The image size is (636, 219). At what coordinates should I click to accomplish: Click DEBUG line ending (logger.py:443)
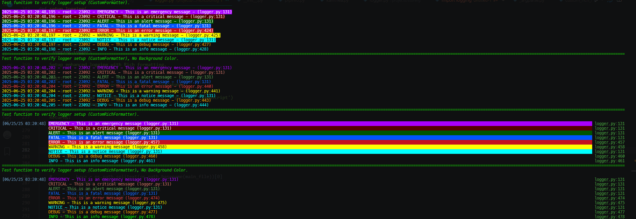(x=106, y=100)
